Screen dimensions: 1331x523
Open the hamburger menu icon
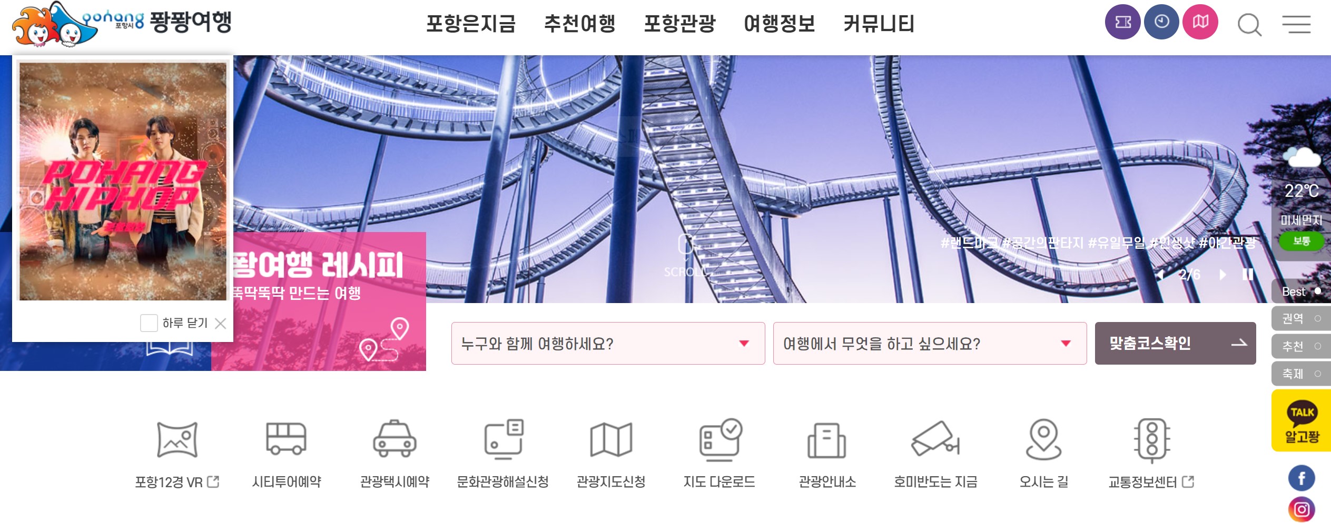click(x=1296, y=24)
